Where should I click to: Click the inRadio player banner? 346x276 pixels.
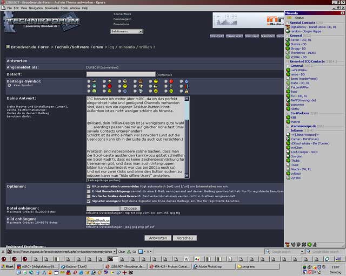[248, 20]
